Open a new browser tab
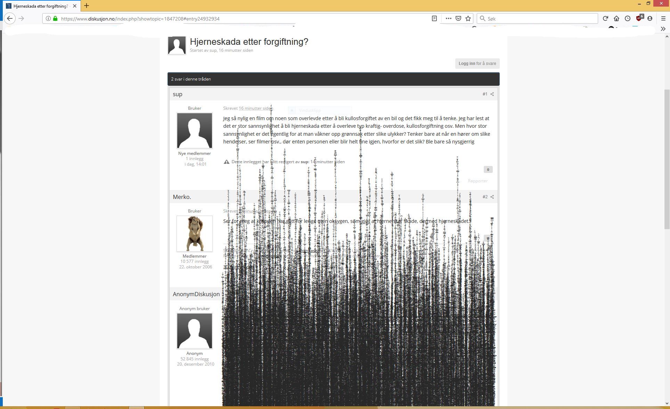 (x=87, y=6)
